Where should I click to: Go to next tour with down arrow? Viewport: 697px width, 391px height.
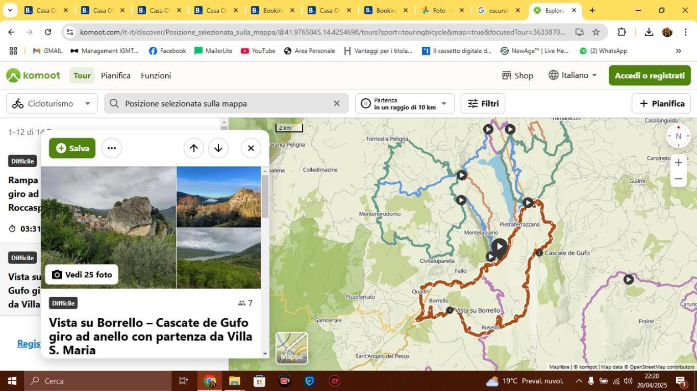coord(218,148)
